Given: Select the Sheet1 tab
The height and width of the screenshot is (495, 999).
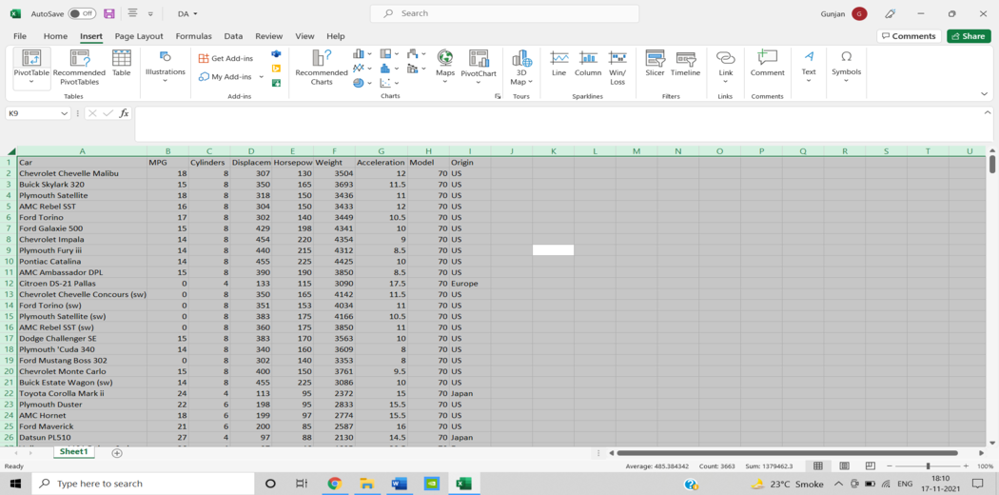Looking at the screenshot, I should [x=73, y=451].
